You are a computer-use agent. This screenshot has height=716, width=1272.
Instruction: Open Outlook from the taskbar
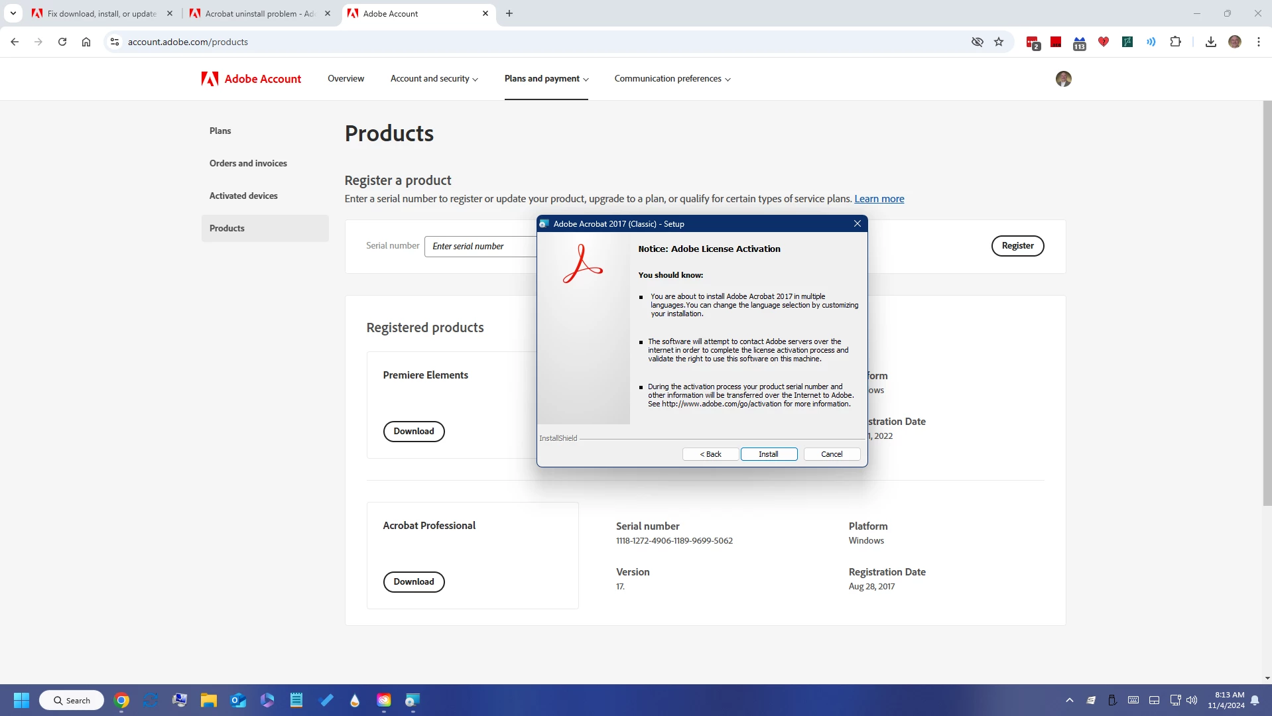coord(238,700)
